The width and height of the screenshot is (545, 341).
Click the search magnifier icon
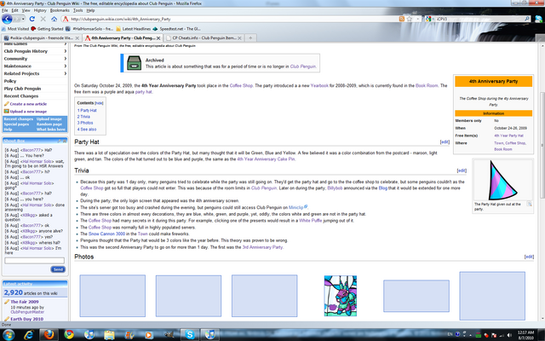(x=527, y=19)
